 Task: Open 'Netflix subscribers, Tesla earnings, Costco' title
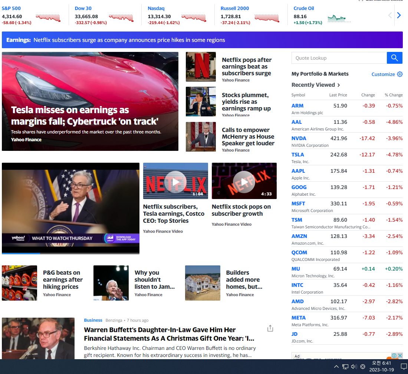point(174,214)
